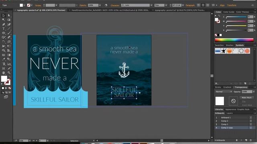Select the Eyedropper tool
The height and width of the screenshot is (144, 257).
4,60
